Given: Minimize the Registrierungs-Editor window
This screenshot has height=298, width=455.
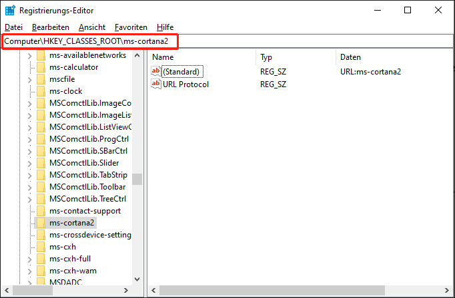Looking at the screenshot, I should (378, 10).
